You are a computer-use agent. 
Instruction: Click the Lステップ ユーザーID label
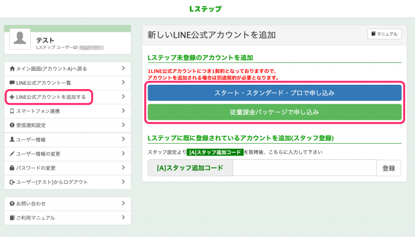57,48
